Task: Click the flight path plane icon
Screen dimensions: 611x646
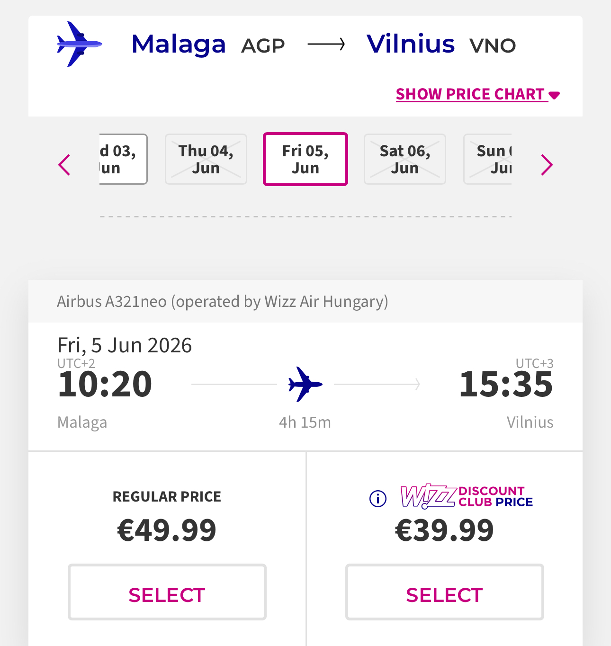Action: click(305, 384)
